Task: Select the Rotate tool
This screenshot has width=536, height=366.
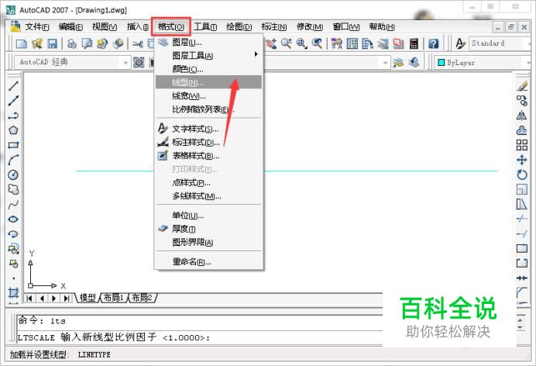Action: click(x=521, y=174)
